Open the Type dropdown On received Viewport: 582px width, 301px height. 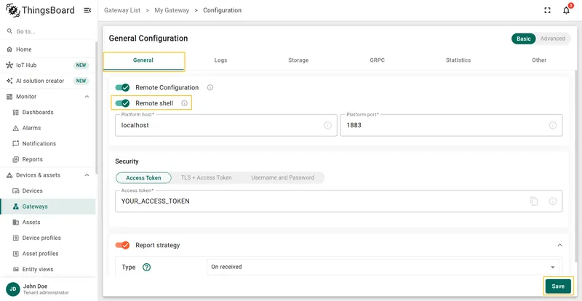pos(383,267)
